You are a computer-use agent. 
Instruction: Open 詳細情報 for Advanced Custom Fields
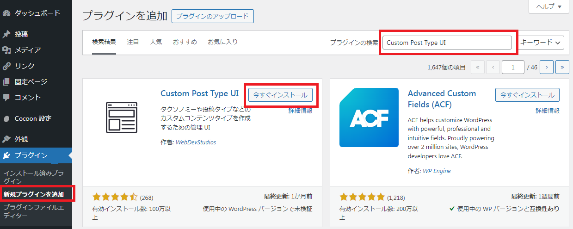[548, 111]
